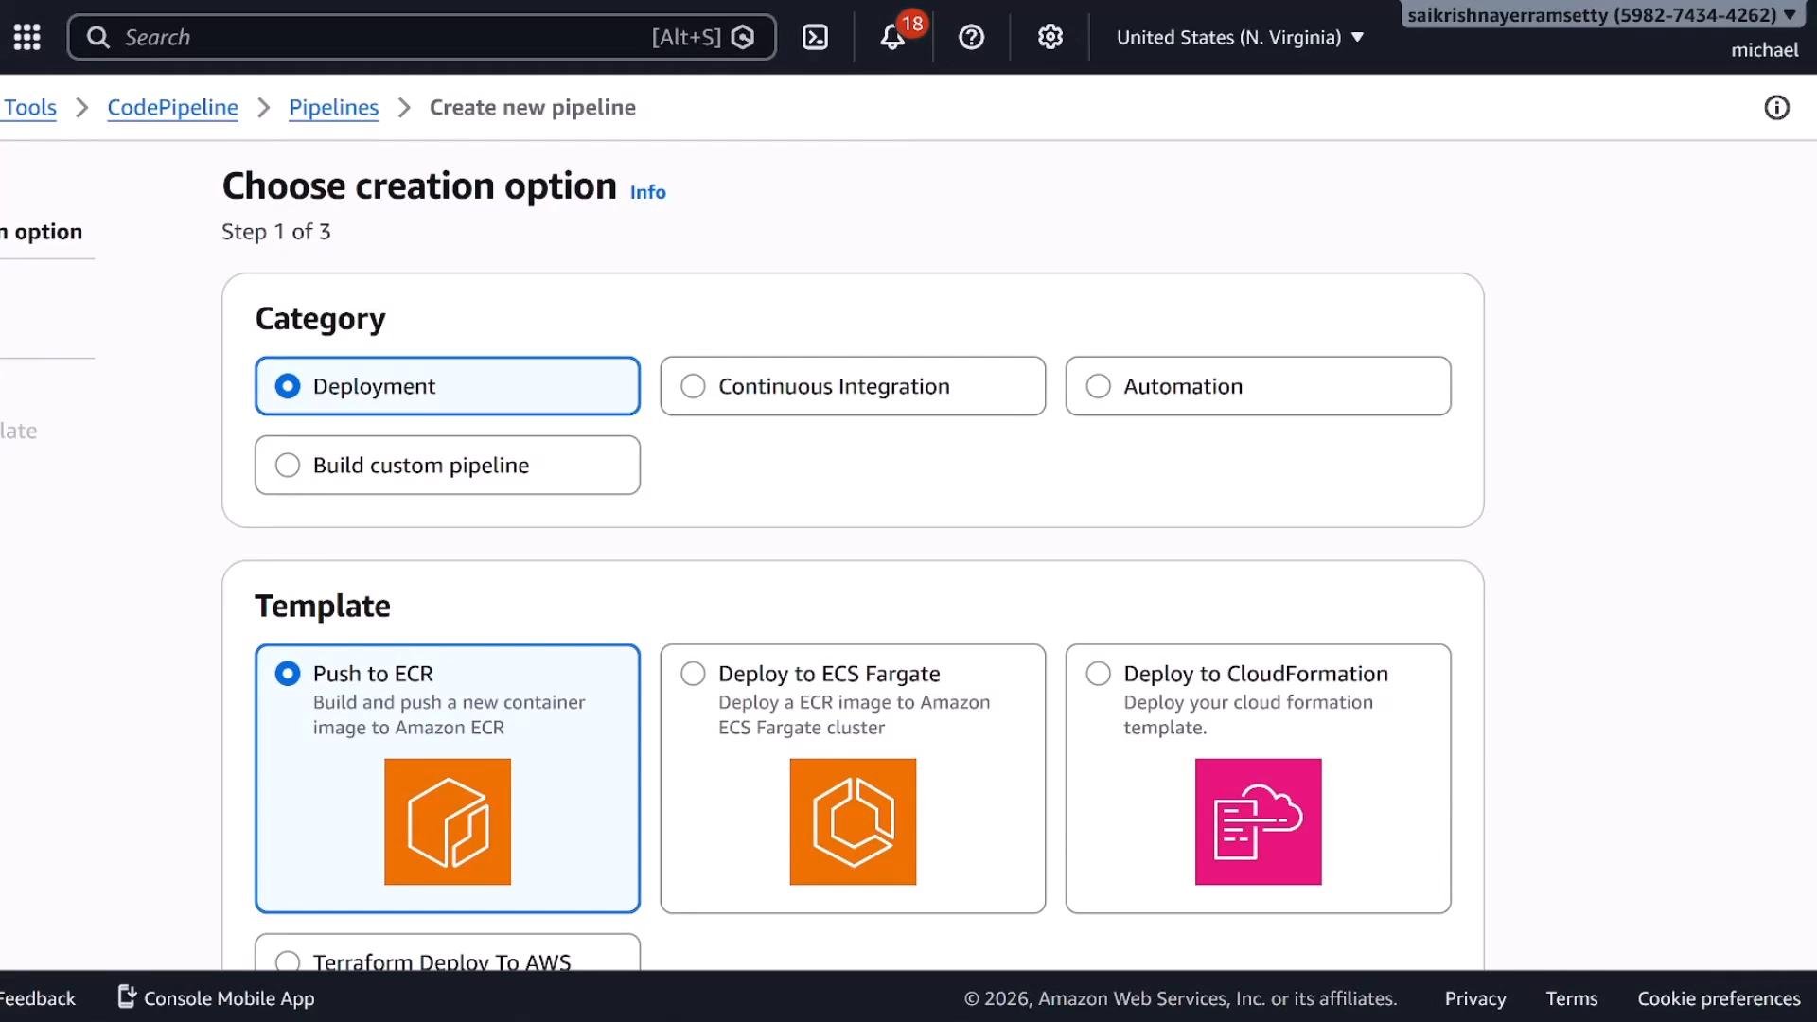Click the Category section heading
This screenshot has height=1022, width=1817.
point(320,319)
